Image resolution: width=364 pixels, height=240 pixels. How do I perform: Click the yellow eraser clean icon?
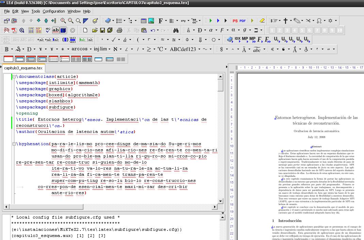[262, 21]
